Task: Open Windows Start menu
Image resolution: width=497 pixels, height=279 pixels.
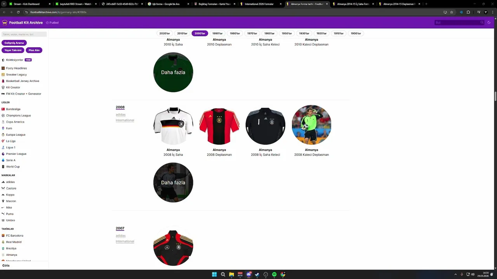Action: (214, 274)
